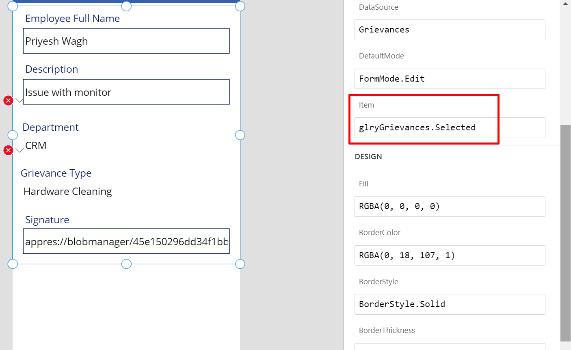Grab the bottom-center resize handle of form
Viewport: 571px width, 350px height.
tap(126, 264)
